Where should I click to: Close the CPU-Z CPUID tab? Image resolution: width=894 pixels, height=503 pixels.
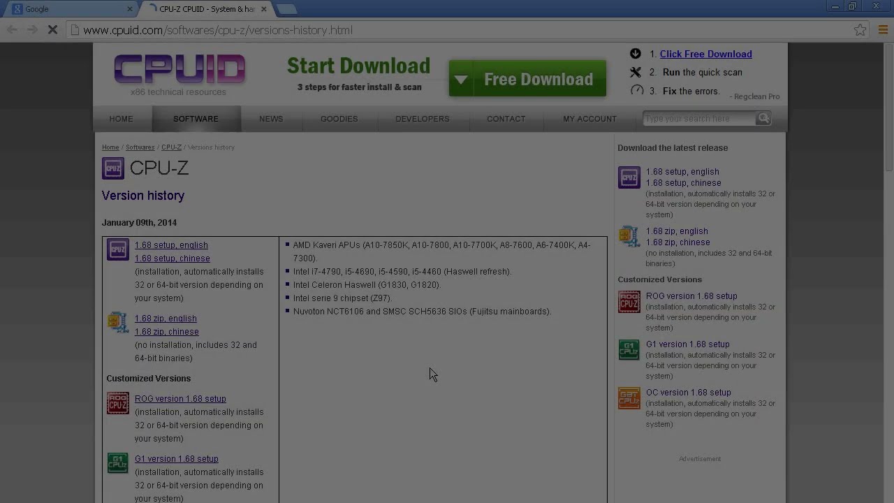point(263,9)
